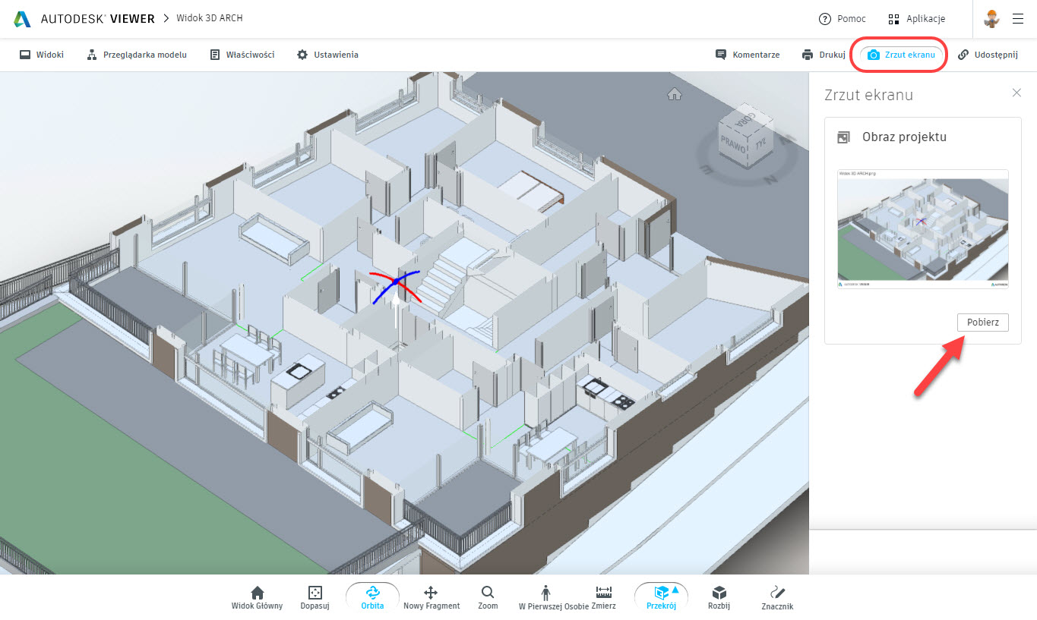Click the Widok Główny home tool
Viewport: 1037px width, 620px height.
click(x=257, y=597)
